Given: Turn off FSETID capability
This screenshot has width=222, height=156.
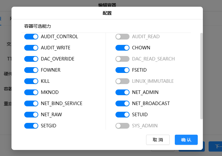Looking at the screenshot, I should [x=122, y=70].
